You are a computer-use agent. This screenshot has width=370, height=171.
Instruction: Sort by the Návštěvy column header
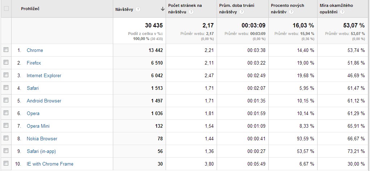pos(124,9)
